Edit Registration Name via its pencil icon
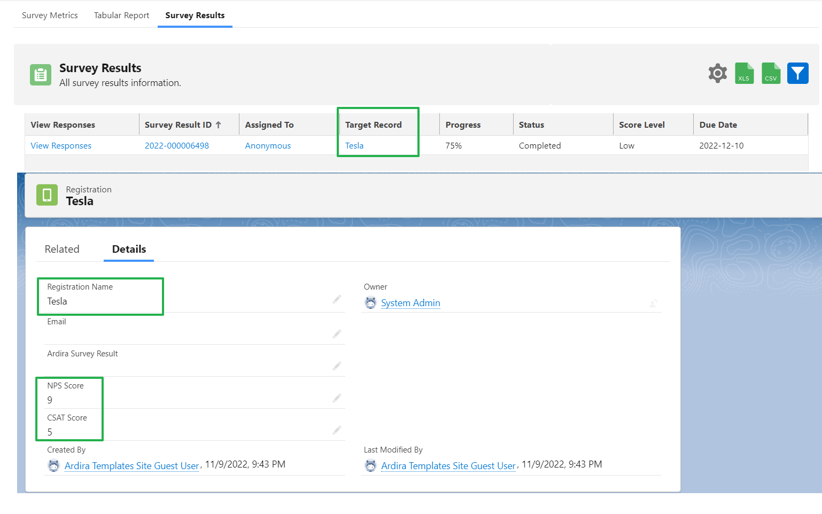Screen dimensions: 822x514 pyautogui.click(x=337, y=299)
